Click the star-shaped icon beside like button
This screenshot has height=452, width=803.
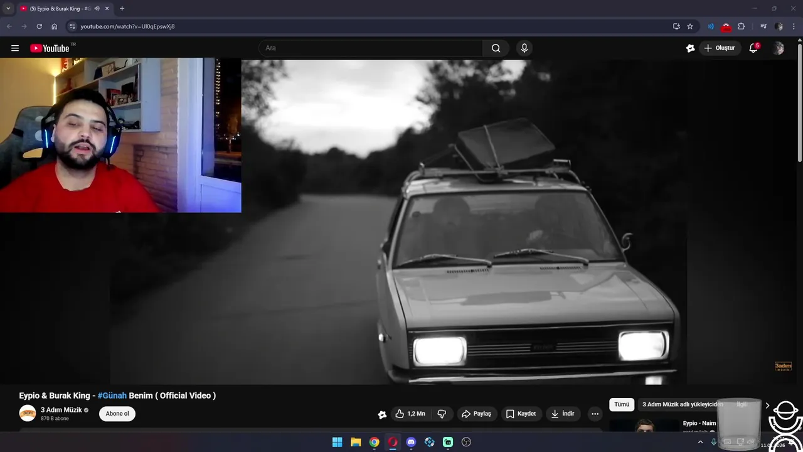[x=382, y=414]
